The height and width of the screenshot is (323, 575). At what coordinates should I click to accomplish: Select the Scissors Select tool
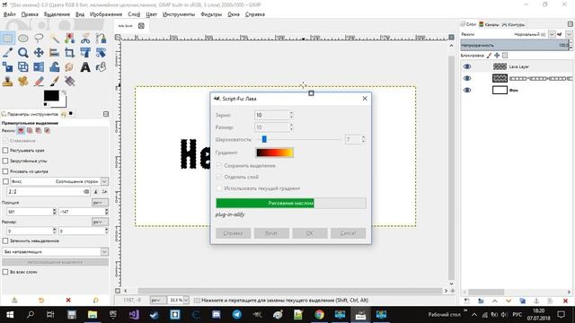(x=85, y=38)
